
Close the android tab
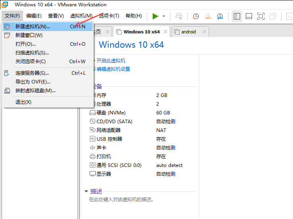204,32
